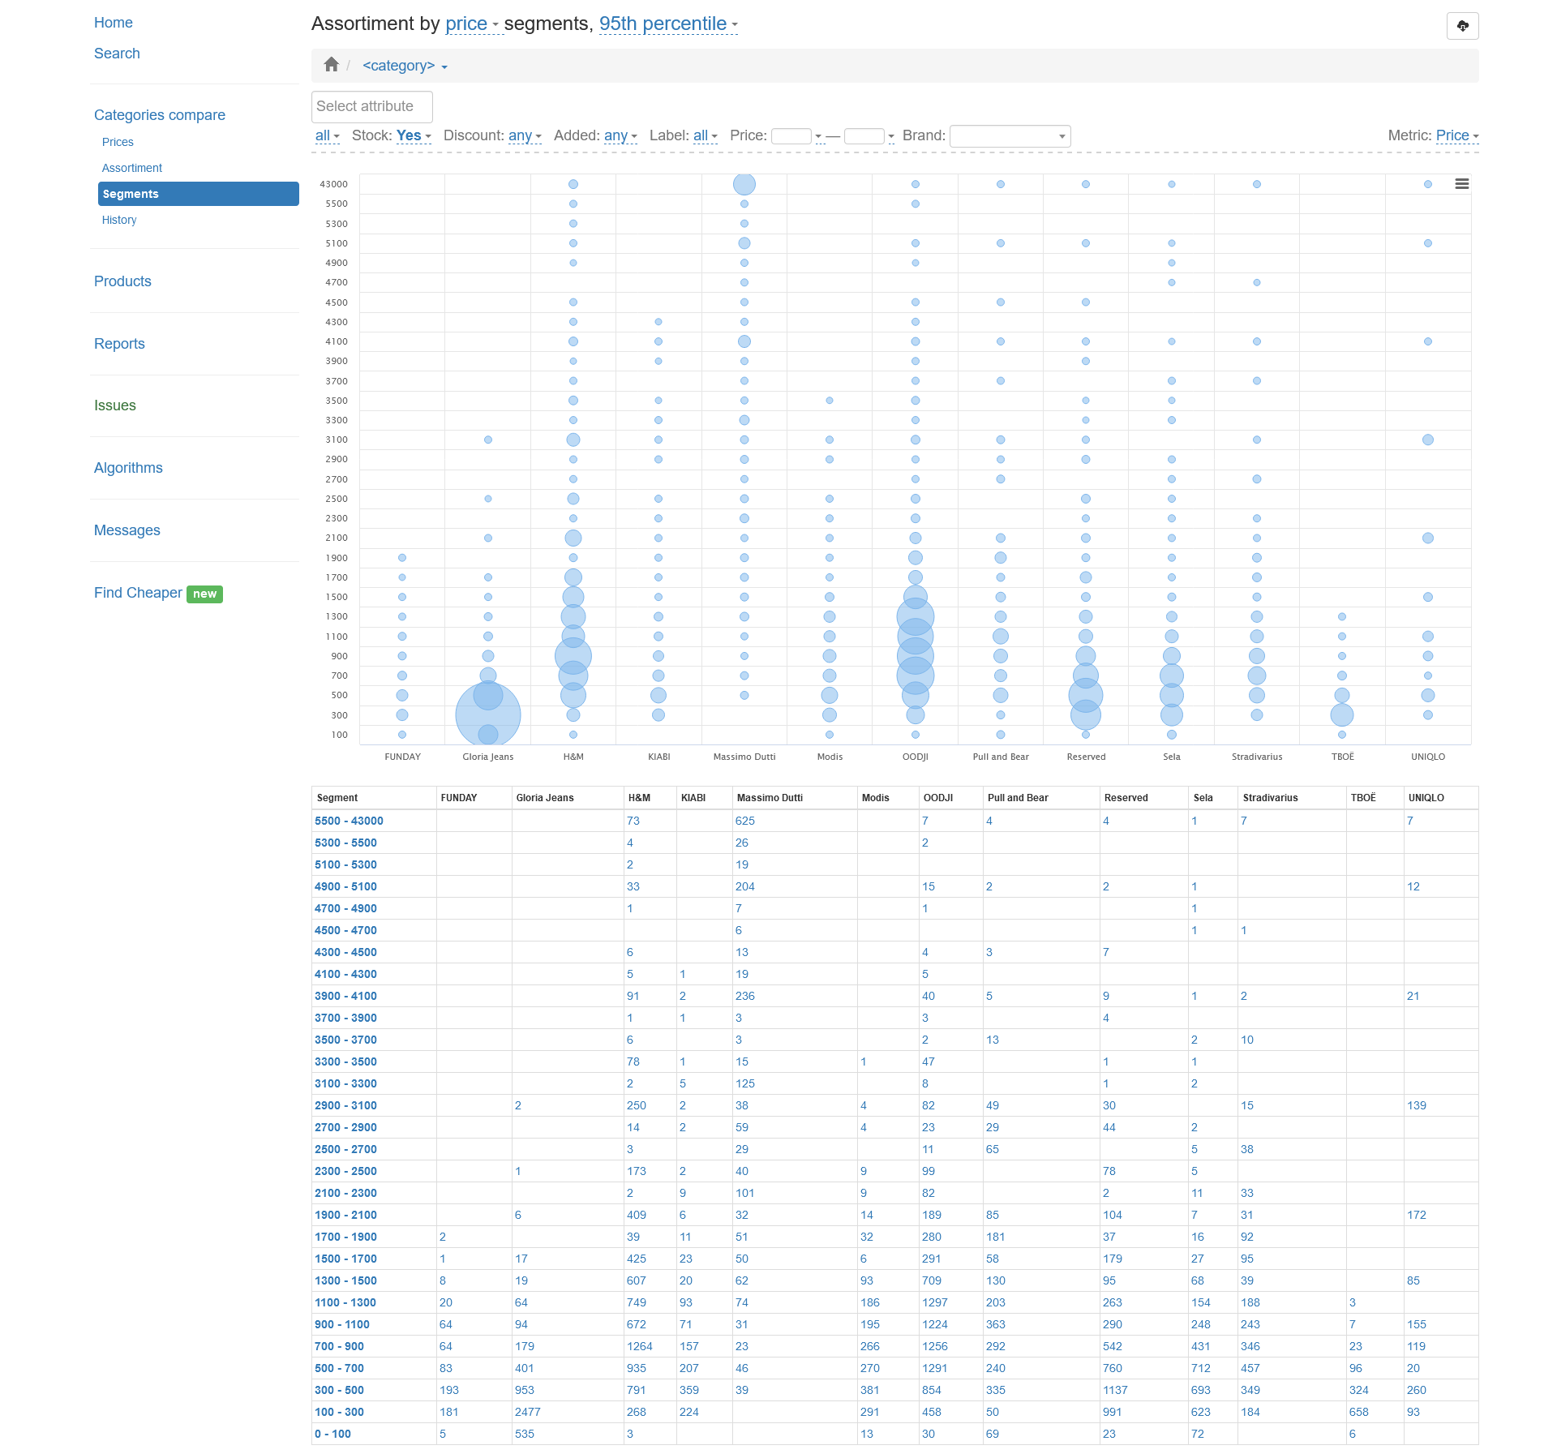Toggle Discount filter dropdown
This screenshot has height=1454, width=1557.
(x=524, y=135)
